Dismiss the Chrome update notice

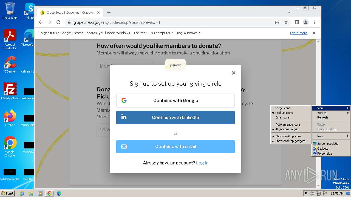(314, 33)
